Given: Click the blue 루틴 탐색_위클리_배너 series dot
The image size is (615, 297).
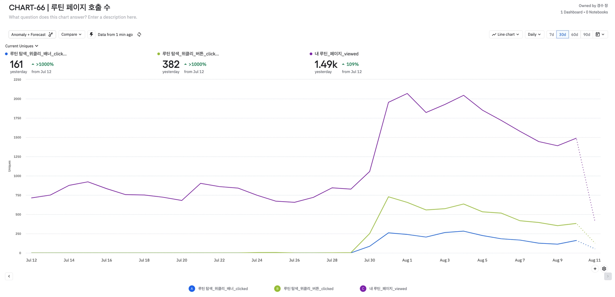Looking at the screenshot, I should [6, 54].
